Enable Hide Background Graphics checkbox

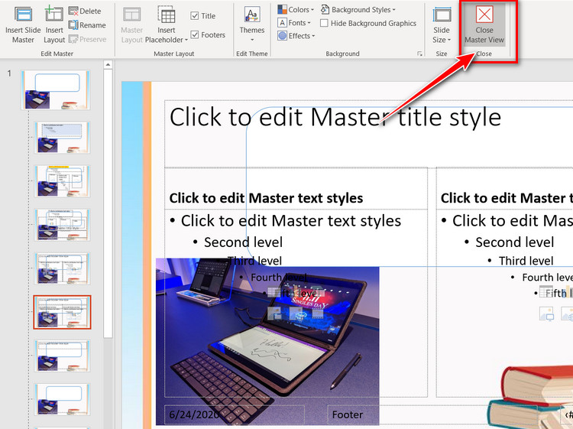tap(324, 23)
